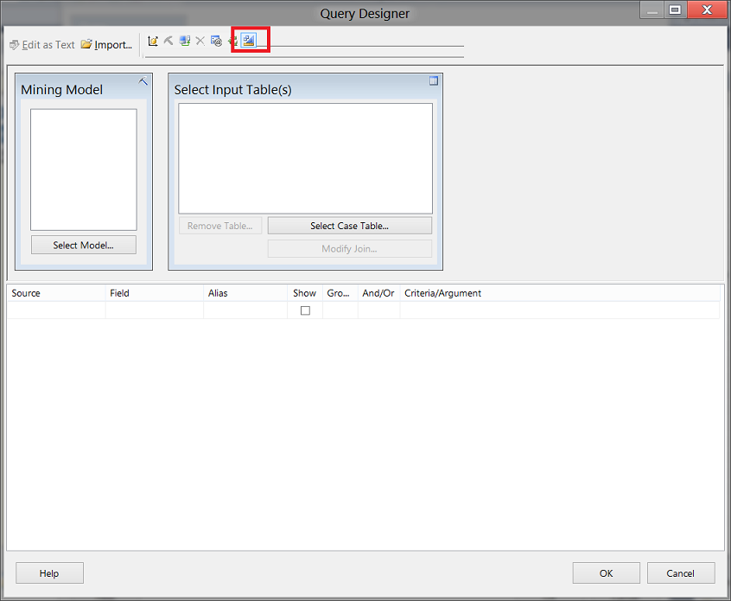Click the Criteria/Argument column header
731x601 pixels.
pos(560,293)
